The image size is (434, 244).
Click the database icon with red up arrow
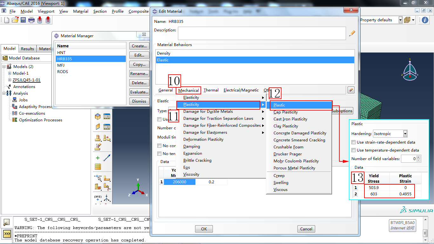pos(48,20)
